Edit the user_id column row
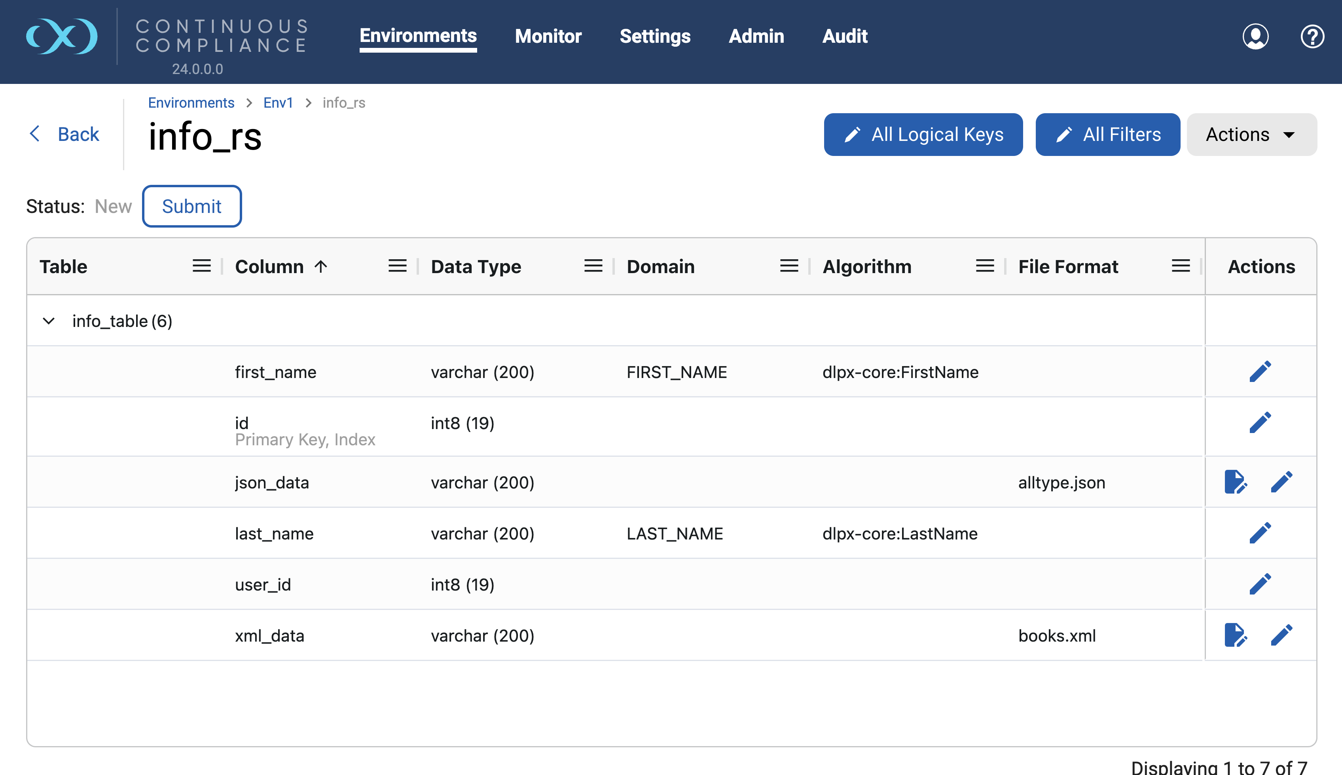1342x775 pixels. [1260, 584]
